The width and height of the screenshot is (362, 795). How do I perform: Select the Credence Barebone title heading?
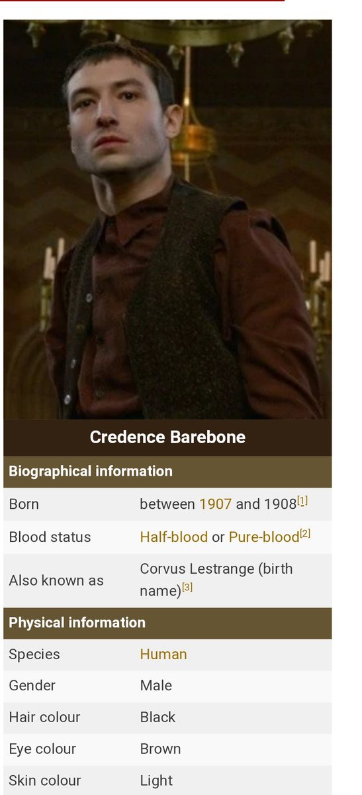point(167,437)
